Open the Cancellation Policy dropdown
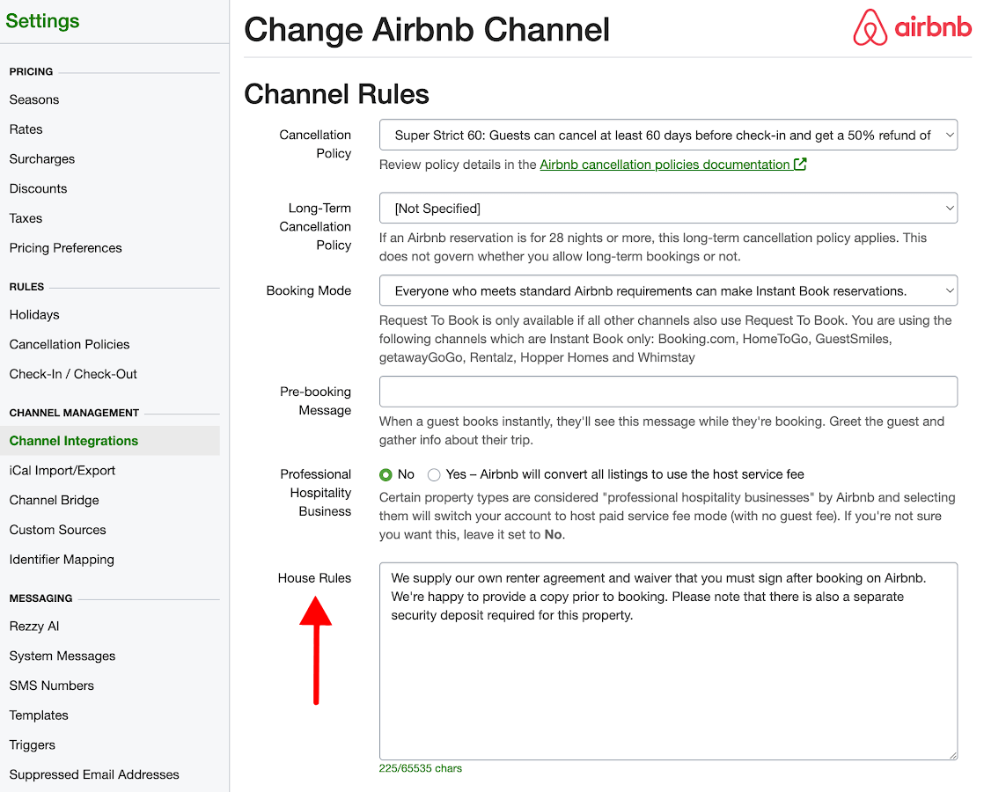 click(668, 135)
